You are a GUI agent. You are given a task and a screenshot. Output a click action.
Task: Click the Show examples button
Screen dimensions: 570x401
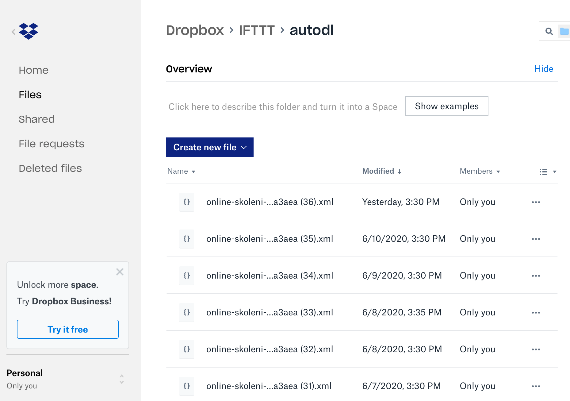click(x=447, y=106)
